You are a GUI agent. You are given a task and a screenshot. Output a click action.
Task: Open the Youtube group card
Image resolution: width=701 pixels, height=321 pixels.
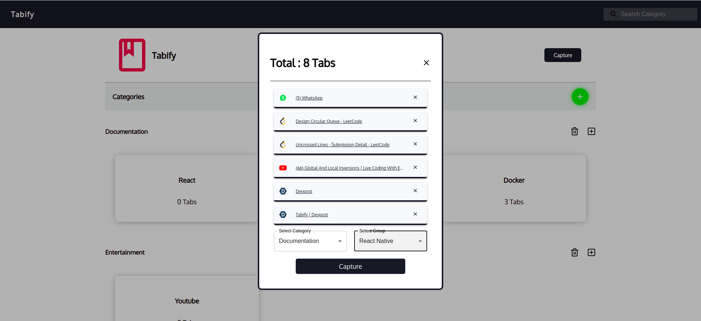187,298
